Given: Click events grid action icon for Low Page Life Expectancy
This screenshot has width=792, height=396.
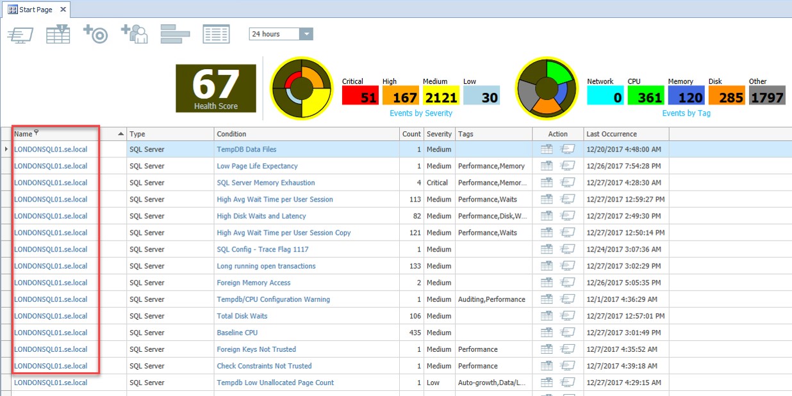Looking at the screenshot, I should coord(547,166).
